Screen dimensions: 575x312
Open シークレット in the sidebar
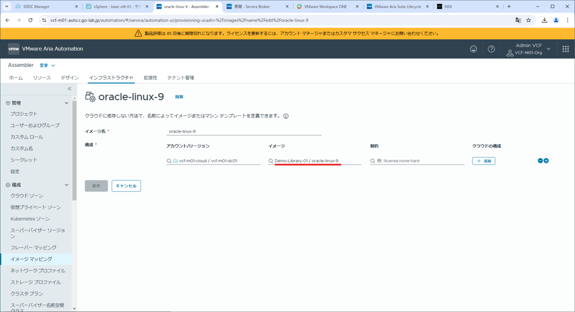24,160
